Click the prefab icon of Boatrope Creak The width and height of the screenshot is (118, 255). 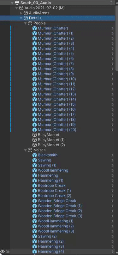point(34,186)
